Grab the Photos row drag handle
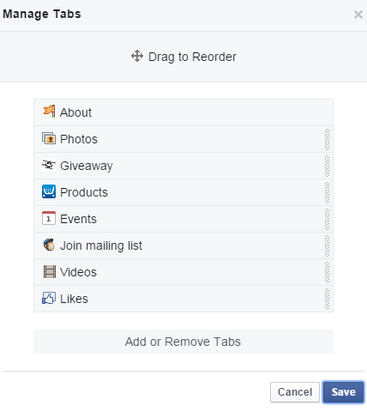Screen dimensions: 367x412 pyautogui.click(x=328, y=139)
